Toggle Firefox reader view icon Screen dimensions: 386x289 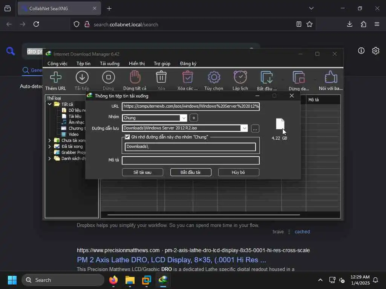pos(299,24)
